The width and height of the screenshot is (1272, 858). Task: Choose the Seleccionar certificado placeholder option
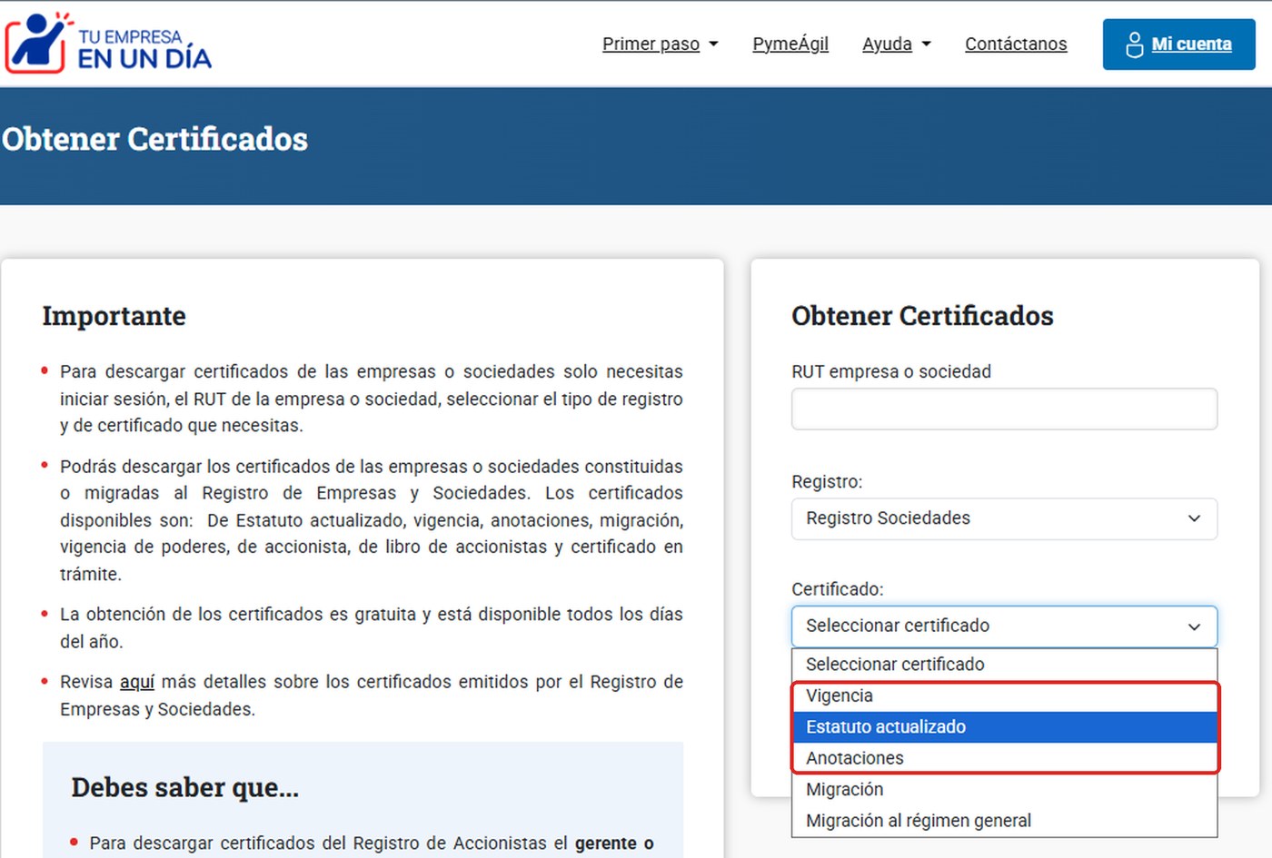click(x=1004, y=665)
